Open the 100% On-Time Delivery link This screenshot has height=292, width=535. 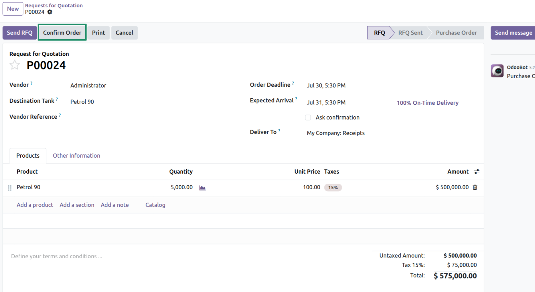pos(428,103)
